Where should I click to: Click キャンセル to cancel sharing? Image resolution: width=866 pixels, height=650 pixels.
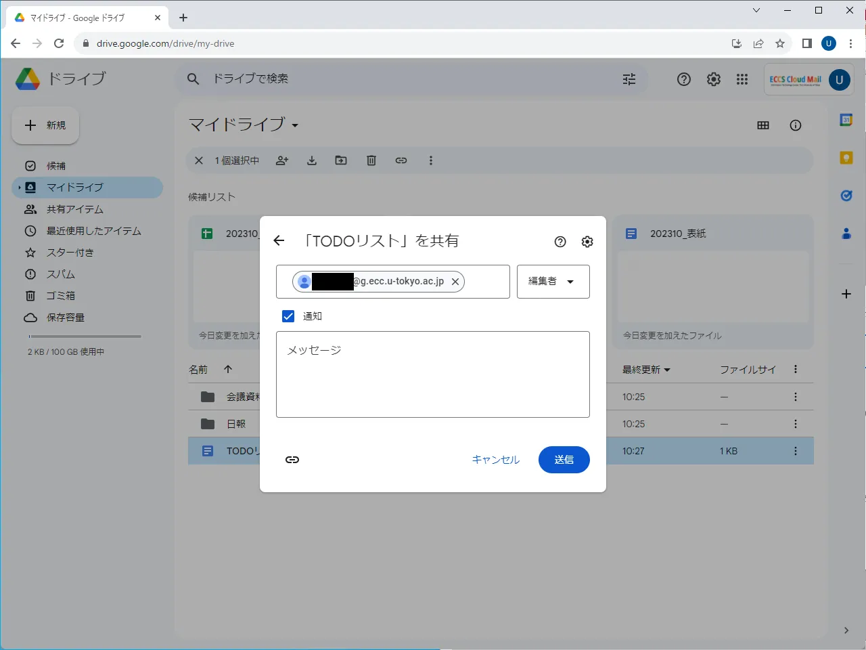(x=495, y=460)
